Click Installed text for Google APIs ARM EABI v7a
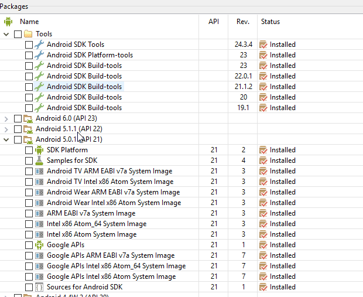Screen dimensions: 363x297 click(x=282, y=255)
